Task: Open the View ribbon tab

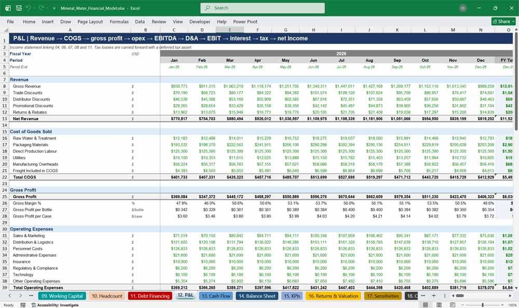Action: coord(177,21)
